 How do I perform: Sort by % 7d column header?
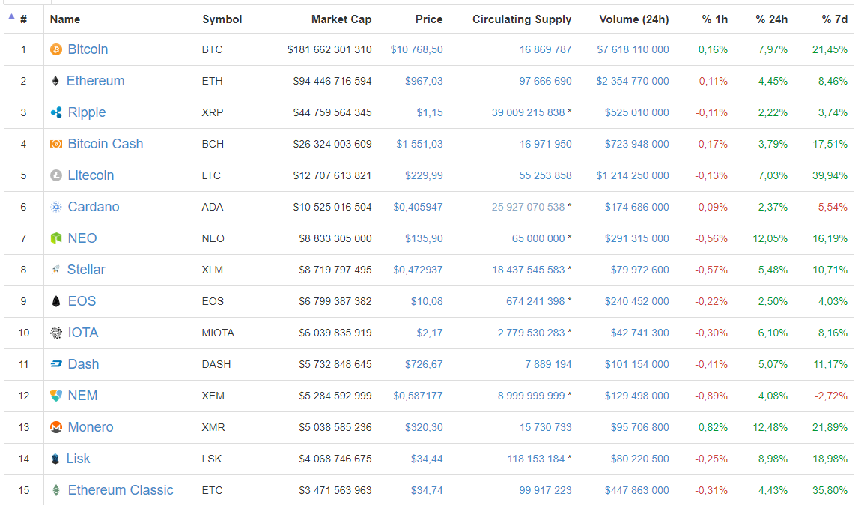click(x=834, y=19)
